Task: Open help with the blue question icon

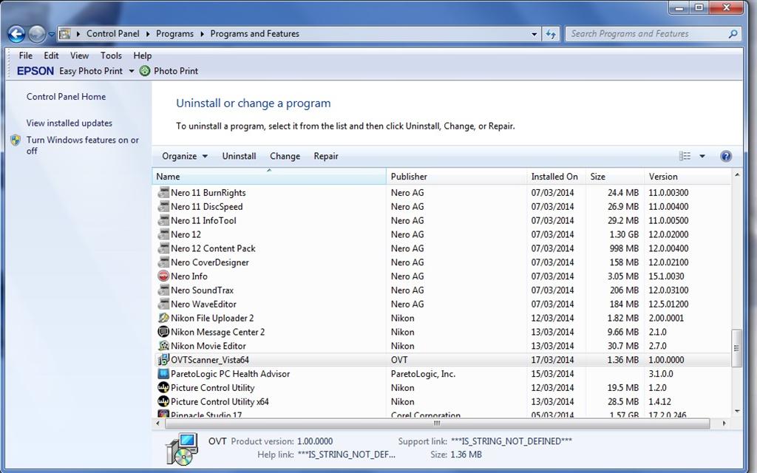Action: click(726, 156)
